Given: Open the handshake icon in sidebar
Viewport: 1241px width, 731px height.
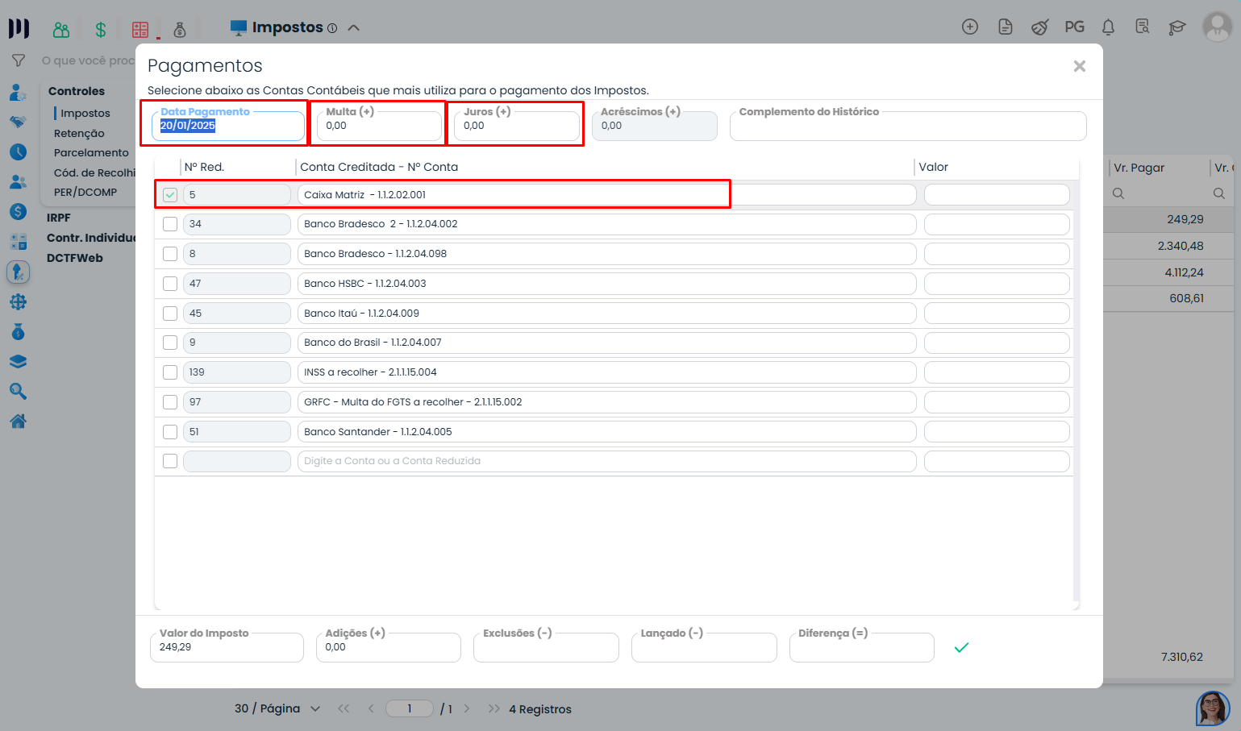Looking at the screenshot, I should tap(18, 122).
